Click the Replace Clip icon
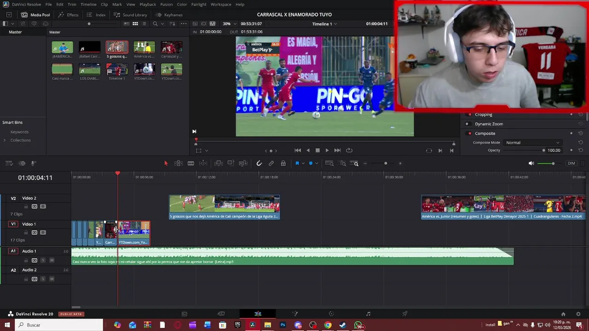The height and width of the screenshot is (331, 589). click(x=243, y=163)
